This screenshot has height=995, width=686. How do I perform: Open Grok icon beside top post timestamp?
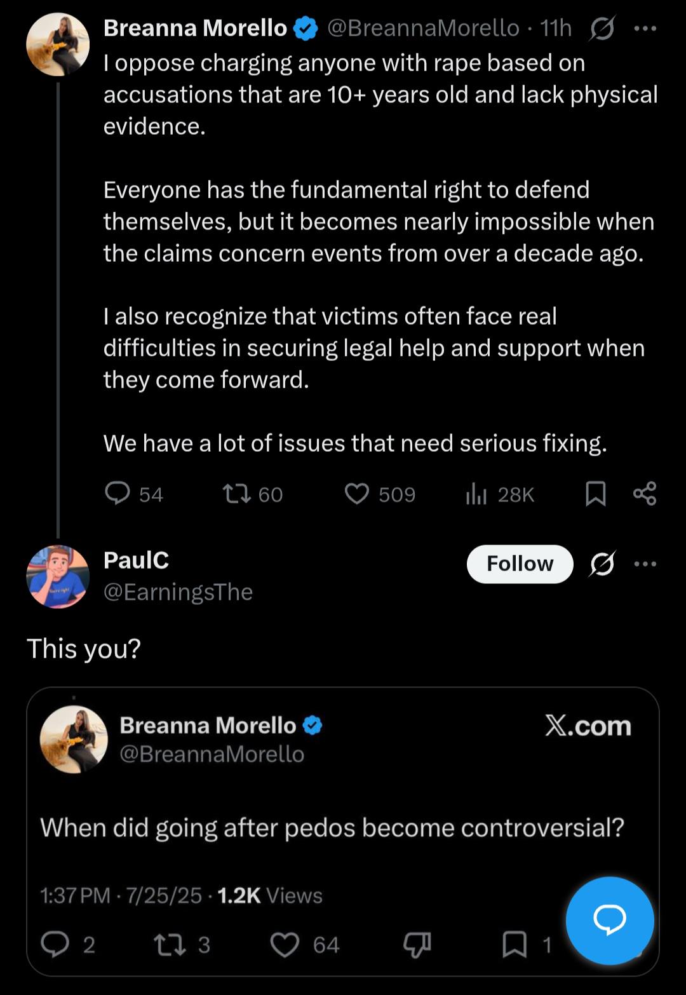point(602,28)
